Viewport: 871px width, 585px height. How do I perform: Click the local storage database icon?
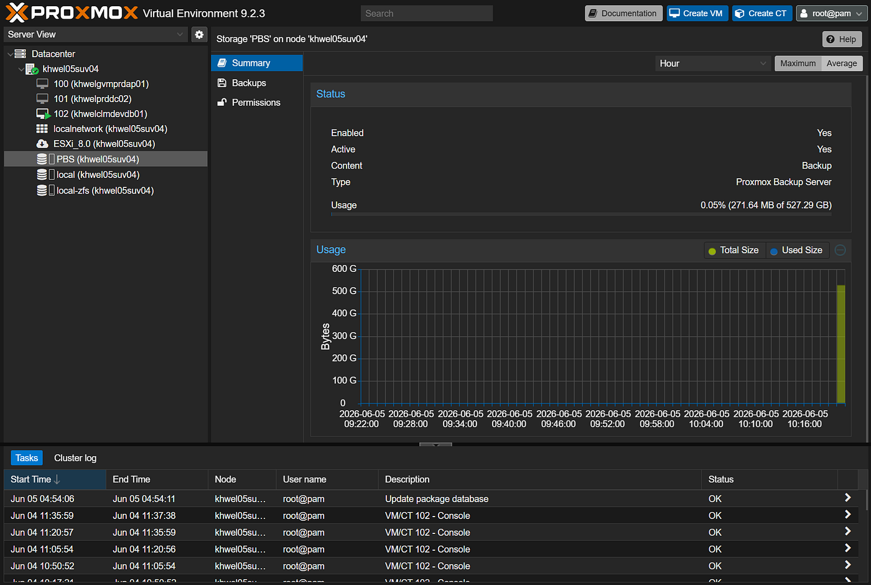(x=42, y=175)
